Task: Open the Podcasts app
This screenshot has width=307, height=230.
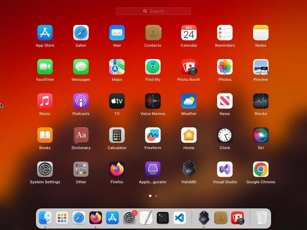Action: click(x=81, y=101)
